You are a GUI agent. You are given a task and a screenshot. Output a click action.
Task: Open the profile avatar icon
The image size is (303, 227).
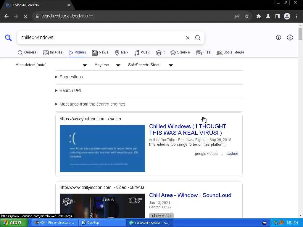pyautogui.click(x=287, y=17)
